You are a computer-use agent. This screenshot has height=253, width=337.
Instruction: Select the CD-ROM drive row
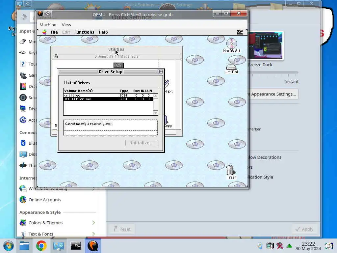108,99
